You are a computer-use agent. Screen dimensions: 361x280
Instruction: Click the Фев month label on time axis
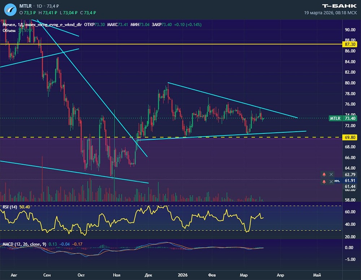tap(212, 275)
